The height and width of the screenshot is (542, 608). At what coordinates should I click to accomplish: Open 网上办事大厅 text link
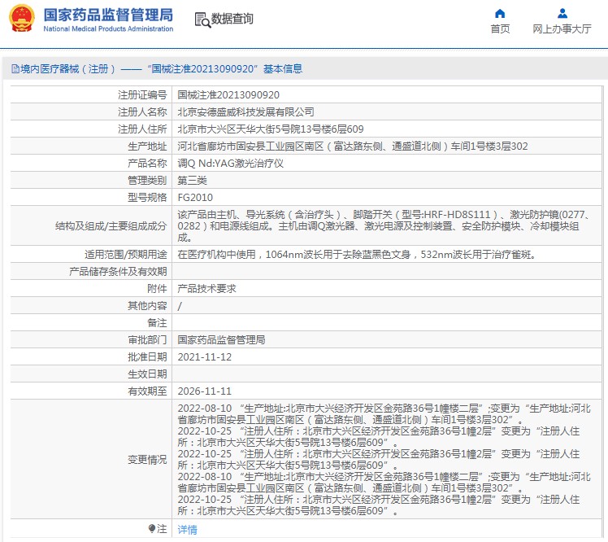point(562,29)
